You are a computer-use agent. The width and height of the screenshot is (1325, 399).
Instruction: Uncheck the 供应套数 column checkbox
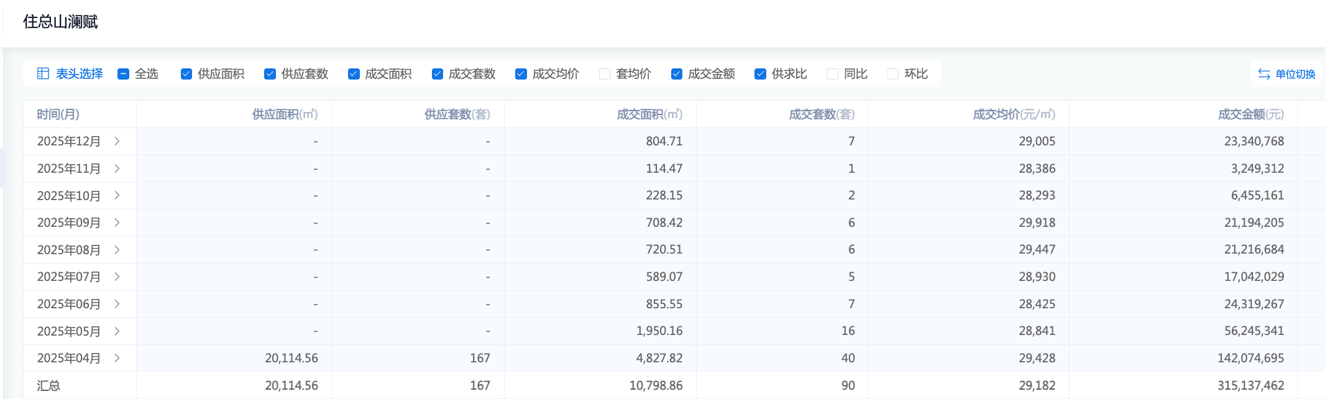pos(270,74)
